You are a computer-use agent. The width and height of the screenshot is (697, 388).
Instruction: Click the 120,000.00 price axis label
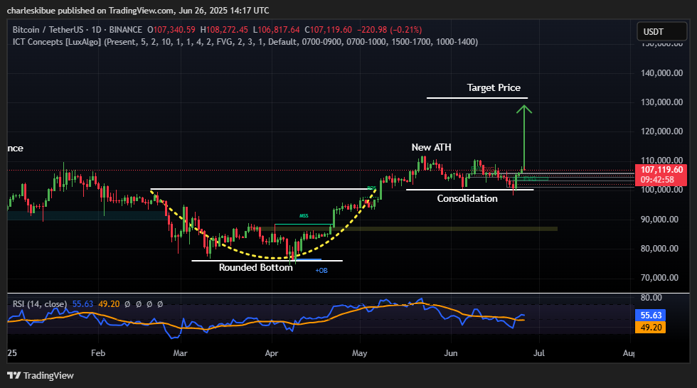[661, 131]
